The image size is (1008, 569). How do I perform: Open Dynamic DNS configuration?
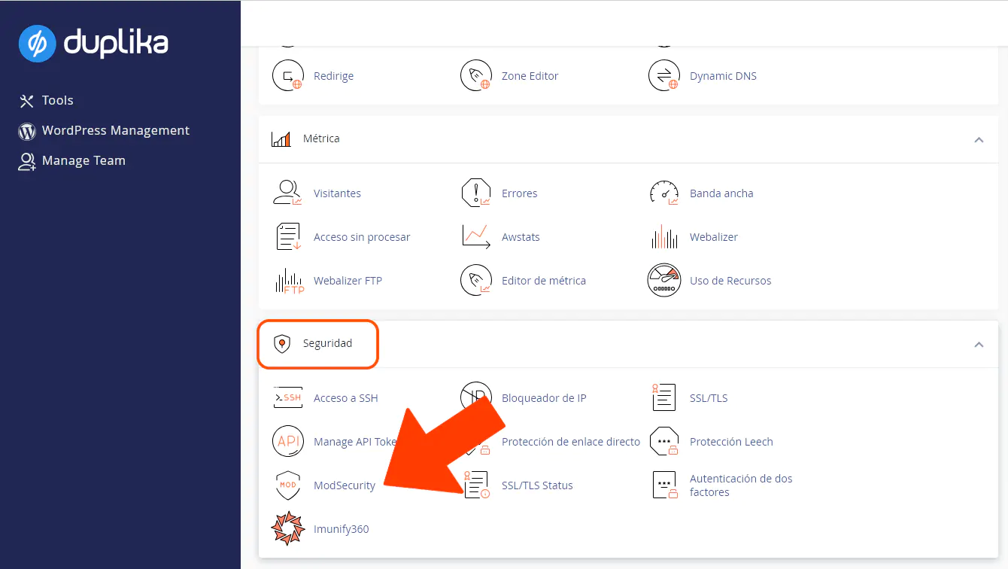723,75
